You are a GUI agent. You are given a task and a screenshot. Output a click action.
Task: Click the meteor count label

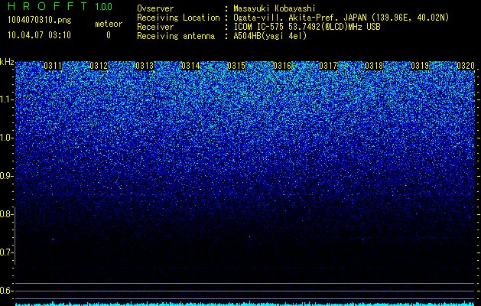pyautogui.click(x=109, y=24)
